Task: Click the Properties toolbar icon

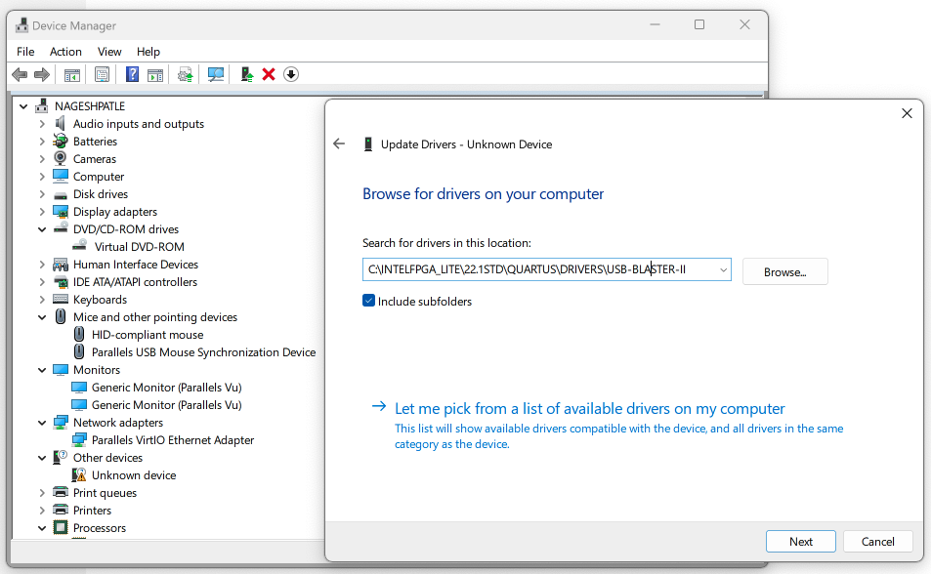Action: [x=102, y=75]
